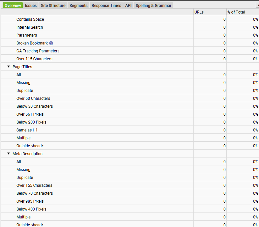Click the URLs count for Below 70 Characters
Viewport: 259px width, 227px height.
pyautogui.click(x=224, y=193)
